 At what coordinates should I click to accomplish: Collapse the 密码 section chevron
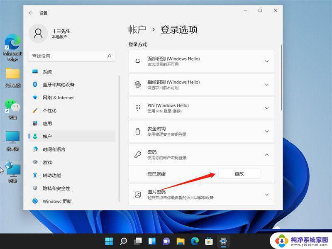267,154
